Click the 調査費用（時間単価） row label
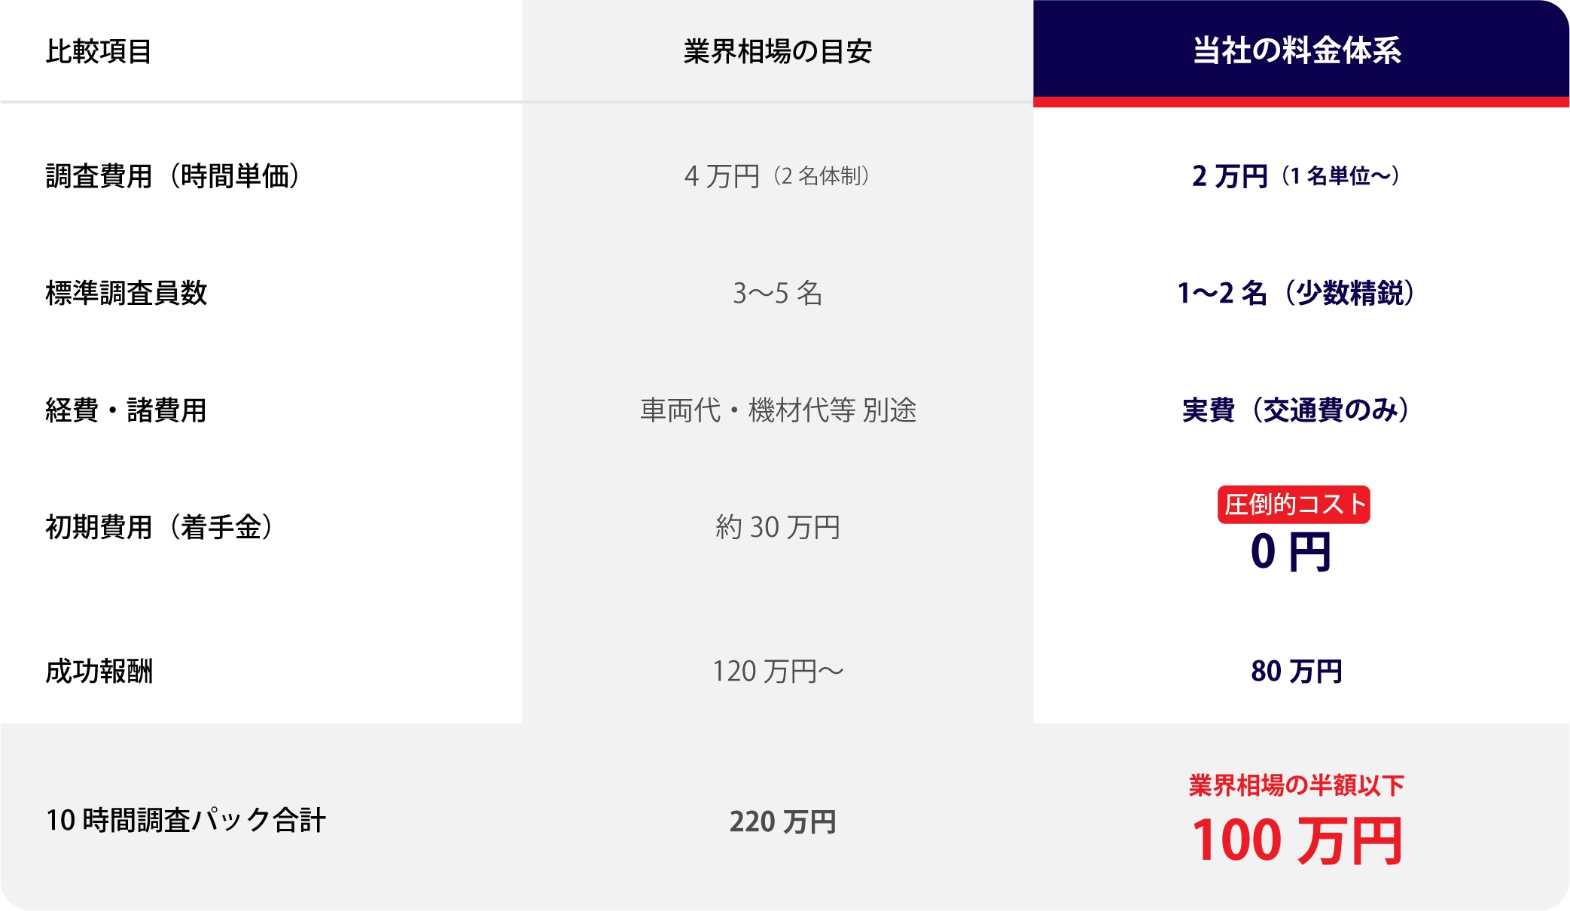This screenshot has height=911, width=1570. 173,175
